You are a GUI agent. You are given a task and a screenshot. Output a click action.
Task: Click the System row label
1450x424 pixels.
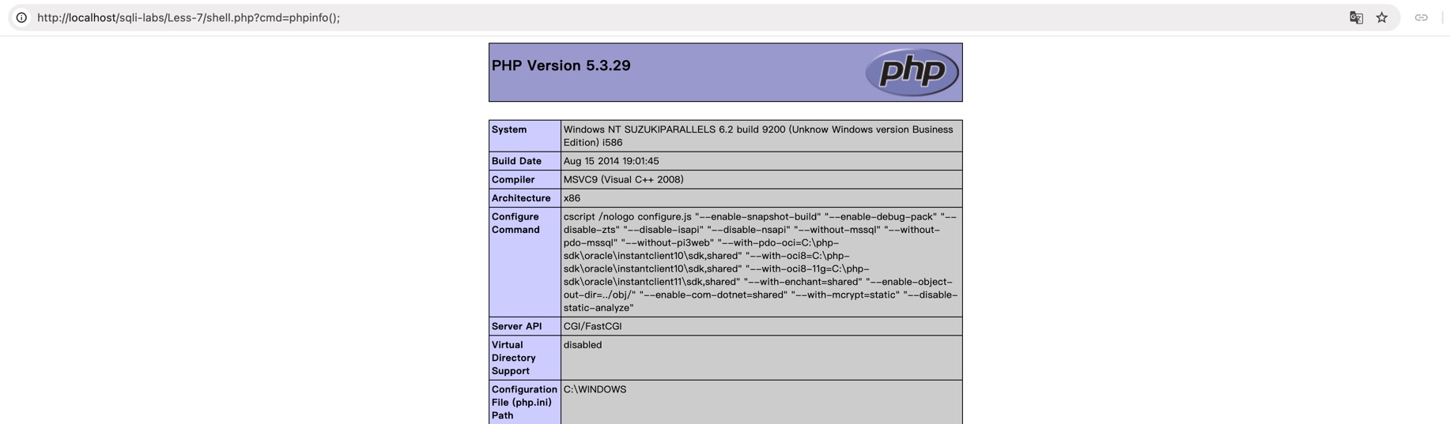[509, 129]
